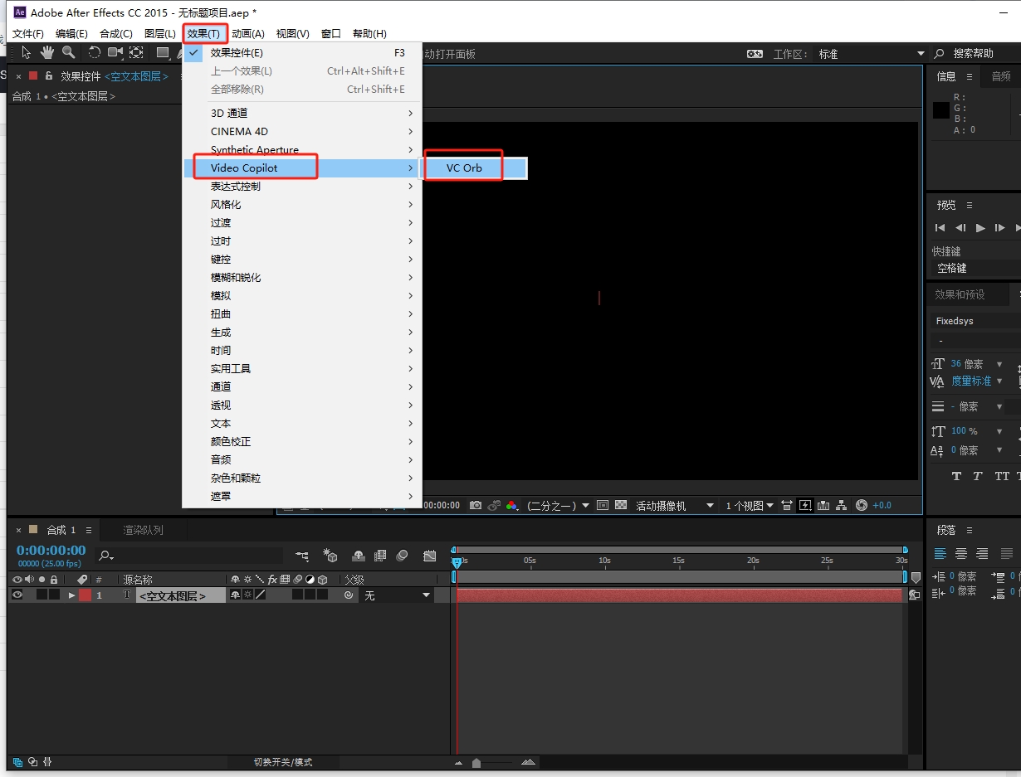Image resolution: width=1021 pixels, height=777 pixels.
Task: Hide the 空文本图层 layer eye icon
Action: 17,595
